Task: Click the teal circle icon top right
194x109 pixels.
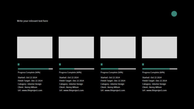Action: pyautogui.click(x=174, y=14)
